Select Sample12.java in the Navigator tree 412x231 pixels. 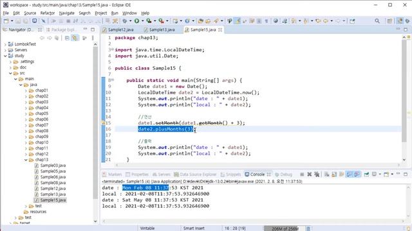coord(53,189)
